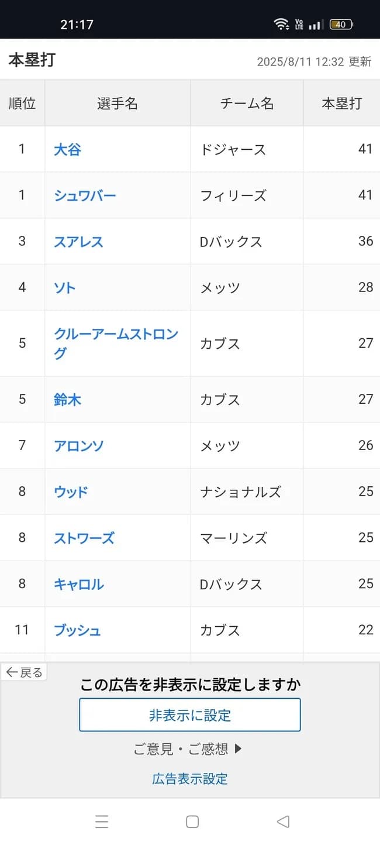Tap the 戻る back button
This screenshot has height=845, width=380.
pyautogui.click(x=23, y=672)
